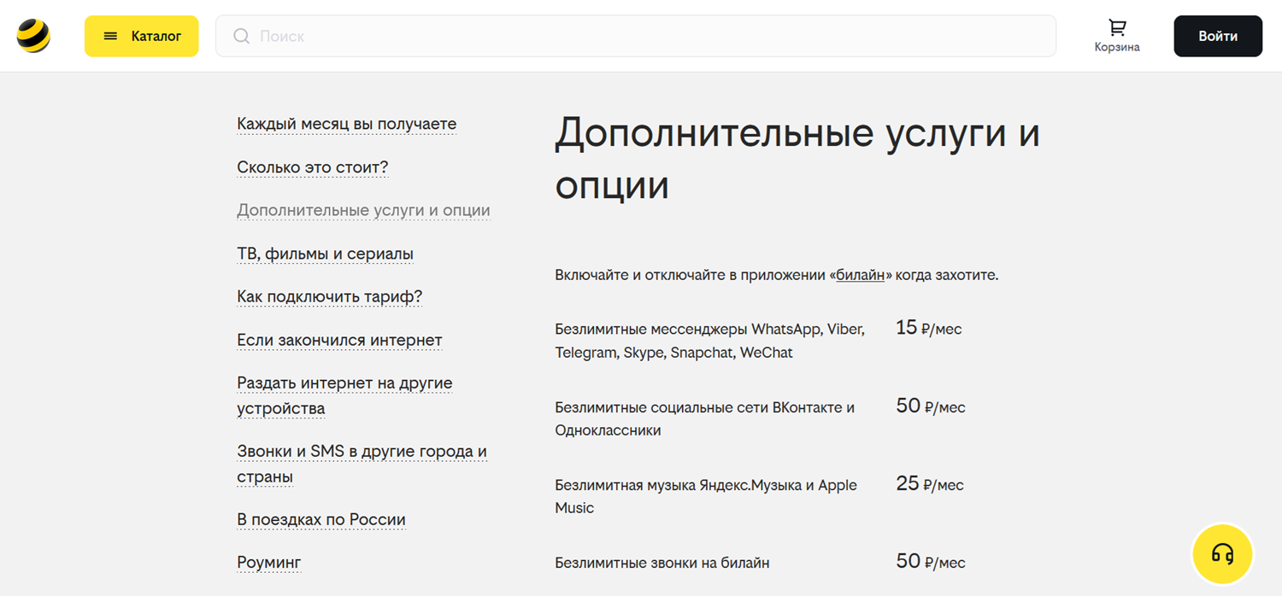1282x596 pixels.
Task: Click the Корзина label under cart
Action: (1116, 47)
